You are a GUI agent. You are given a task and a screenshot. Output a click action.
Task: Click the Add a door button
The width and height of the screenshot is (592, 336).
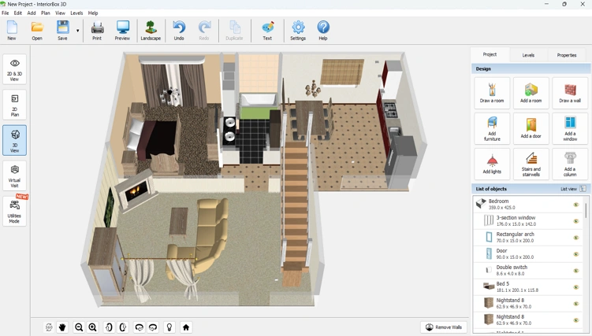(x=531, y=128)
